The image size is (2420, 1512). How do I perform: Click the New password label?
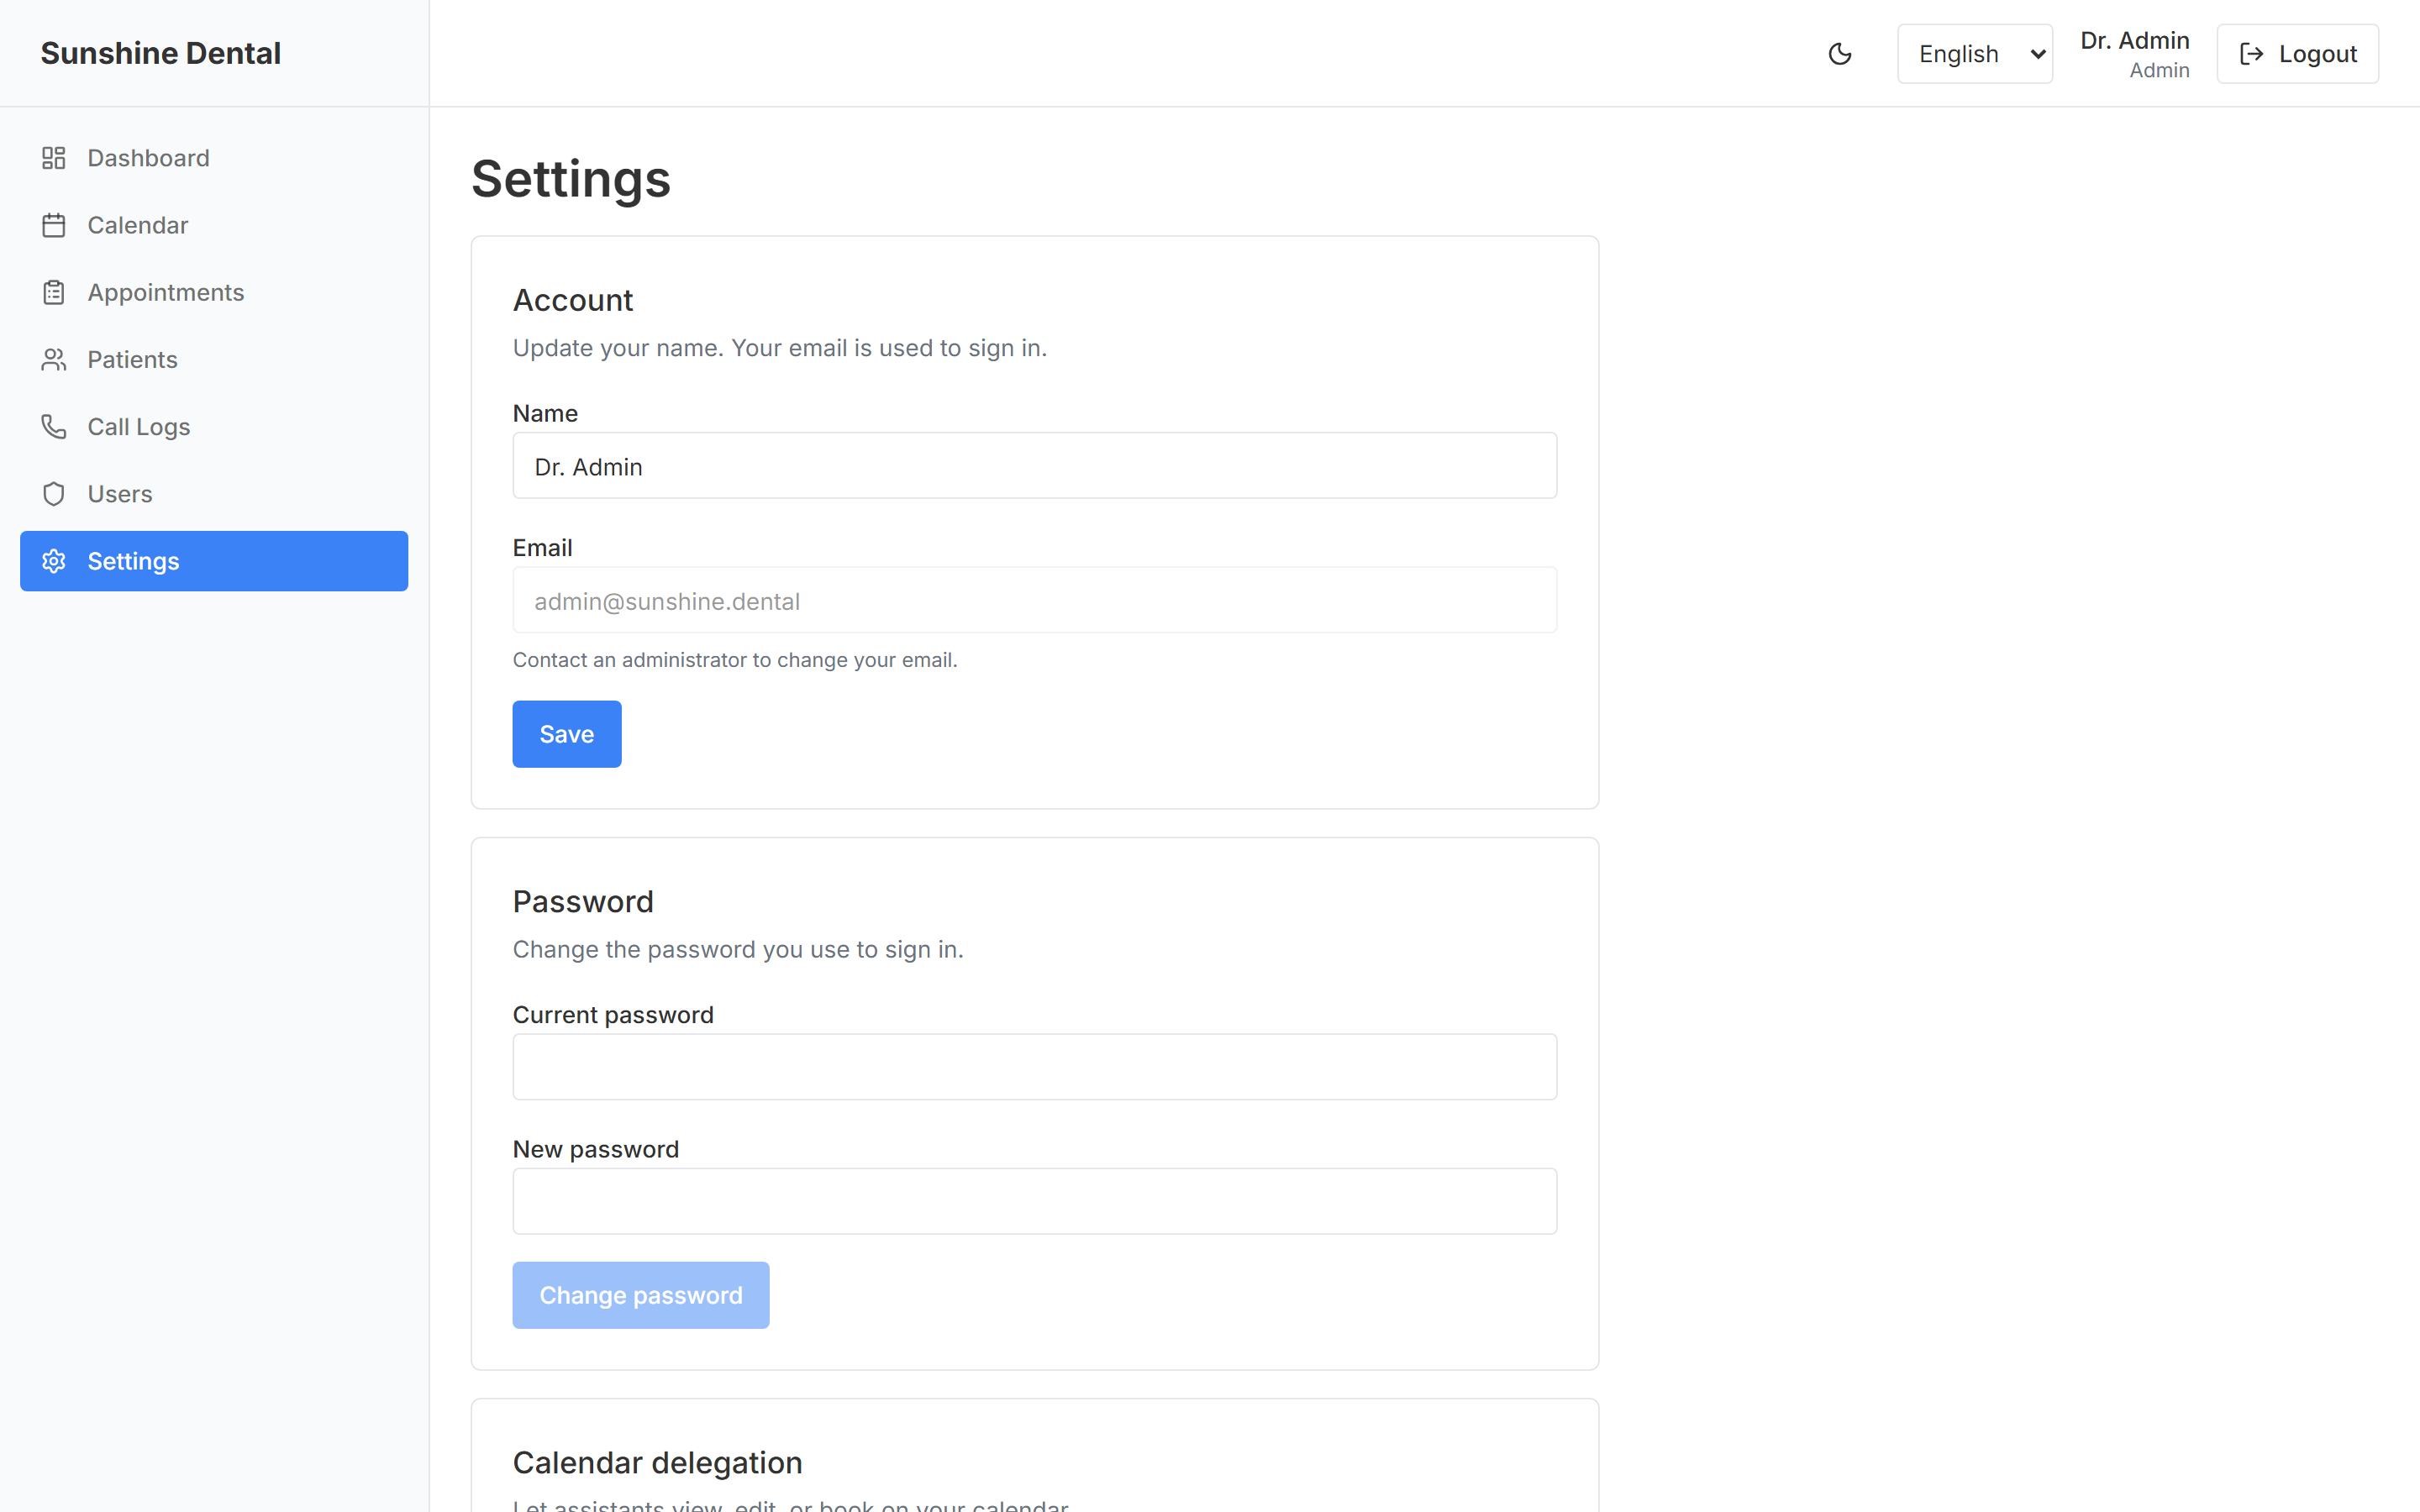pos(596,1149)
